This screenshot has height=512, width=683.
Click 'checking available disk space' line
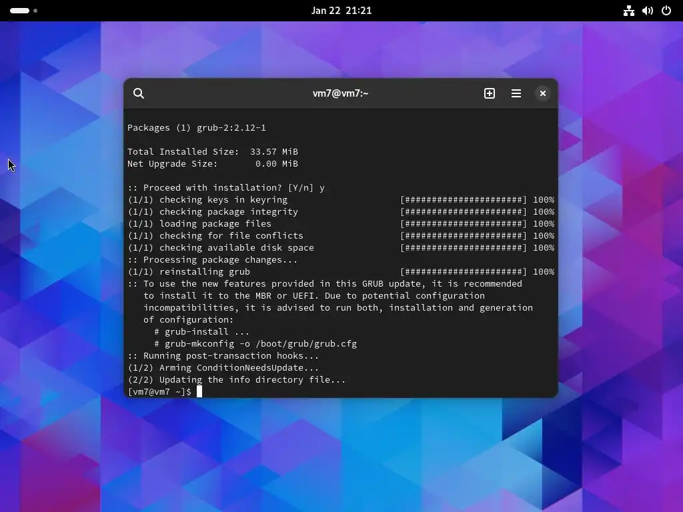coord(221,248)
